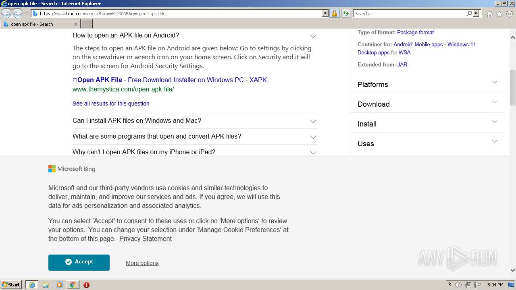Image resolution: width=516 pixels, height=290 pixels.
Task: Minimize the Internet Explorer window
Action: tap(498, 4)
